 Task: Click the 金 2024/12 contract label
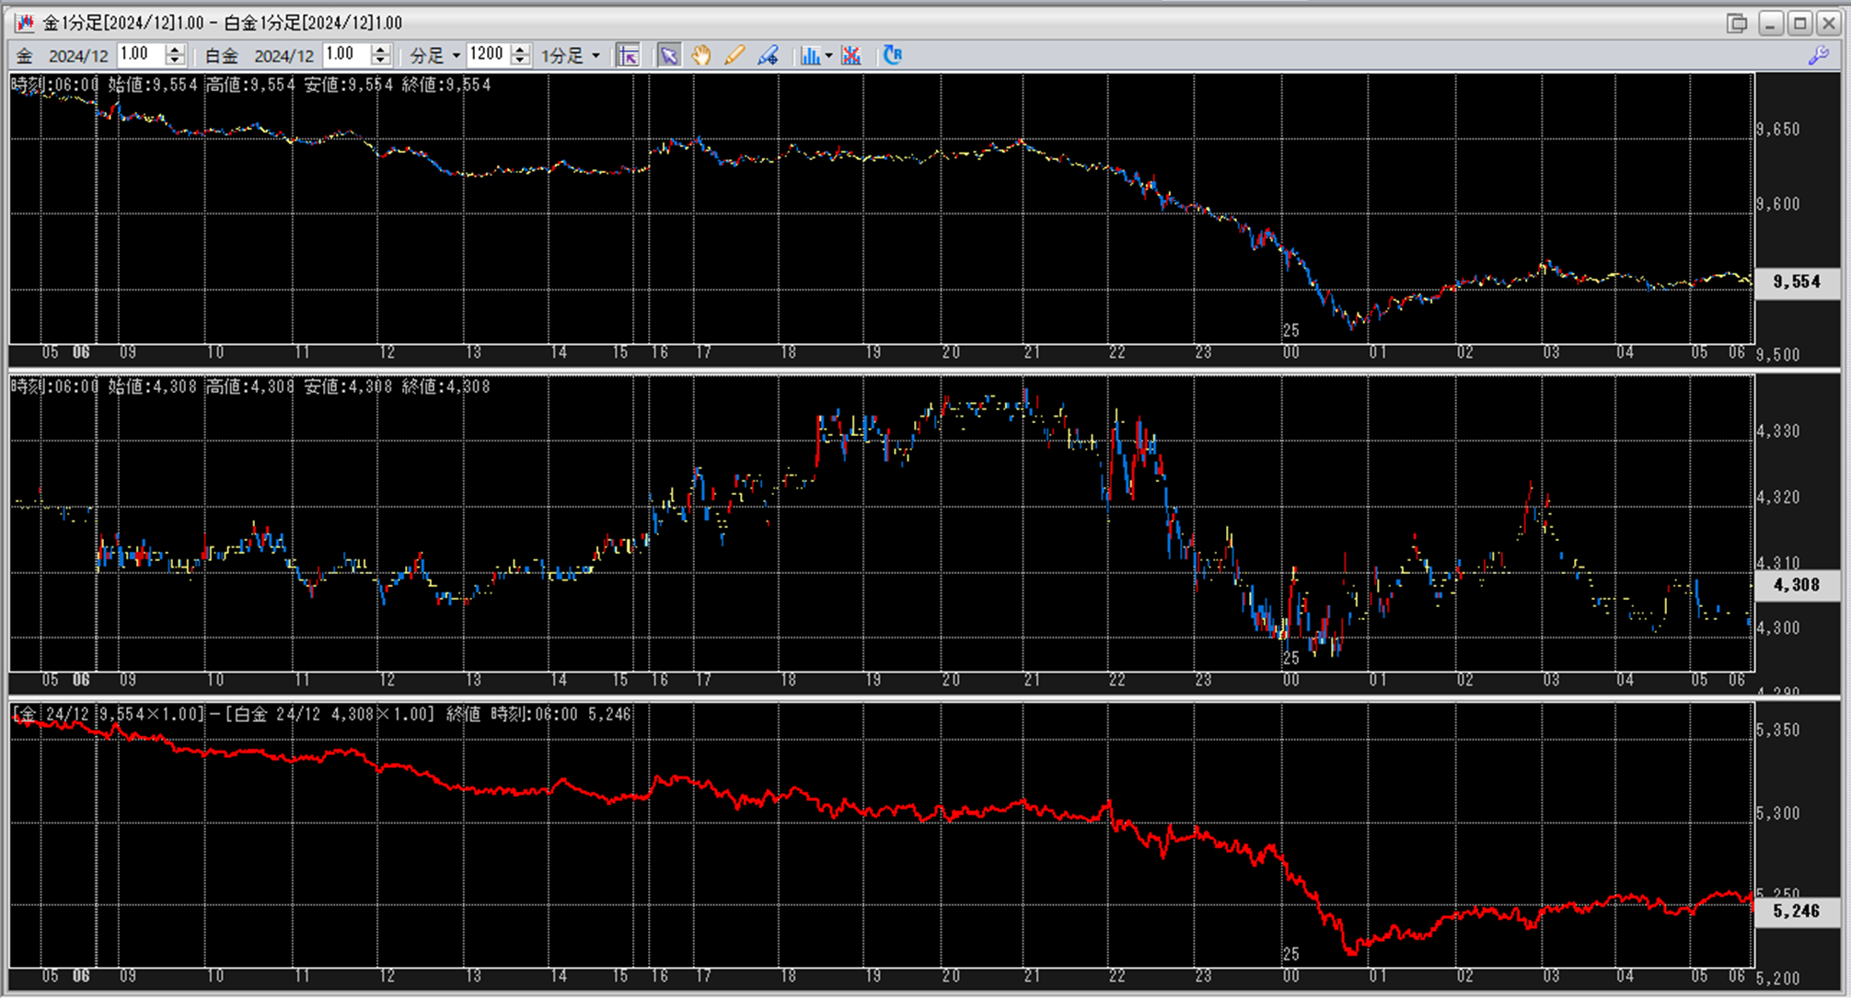click(78, 56)
